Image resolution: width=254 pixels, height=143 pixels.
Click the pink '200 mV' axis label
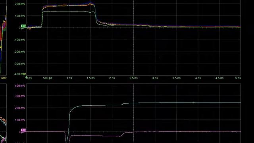click(20, 108)
